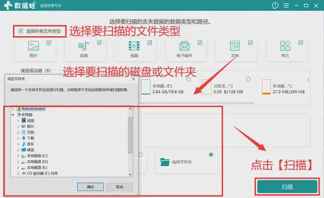324x198 pixels.
Task: Expand the 本地磁盘 (E:) node
Action: 18,168
